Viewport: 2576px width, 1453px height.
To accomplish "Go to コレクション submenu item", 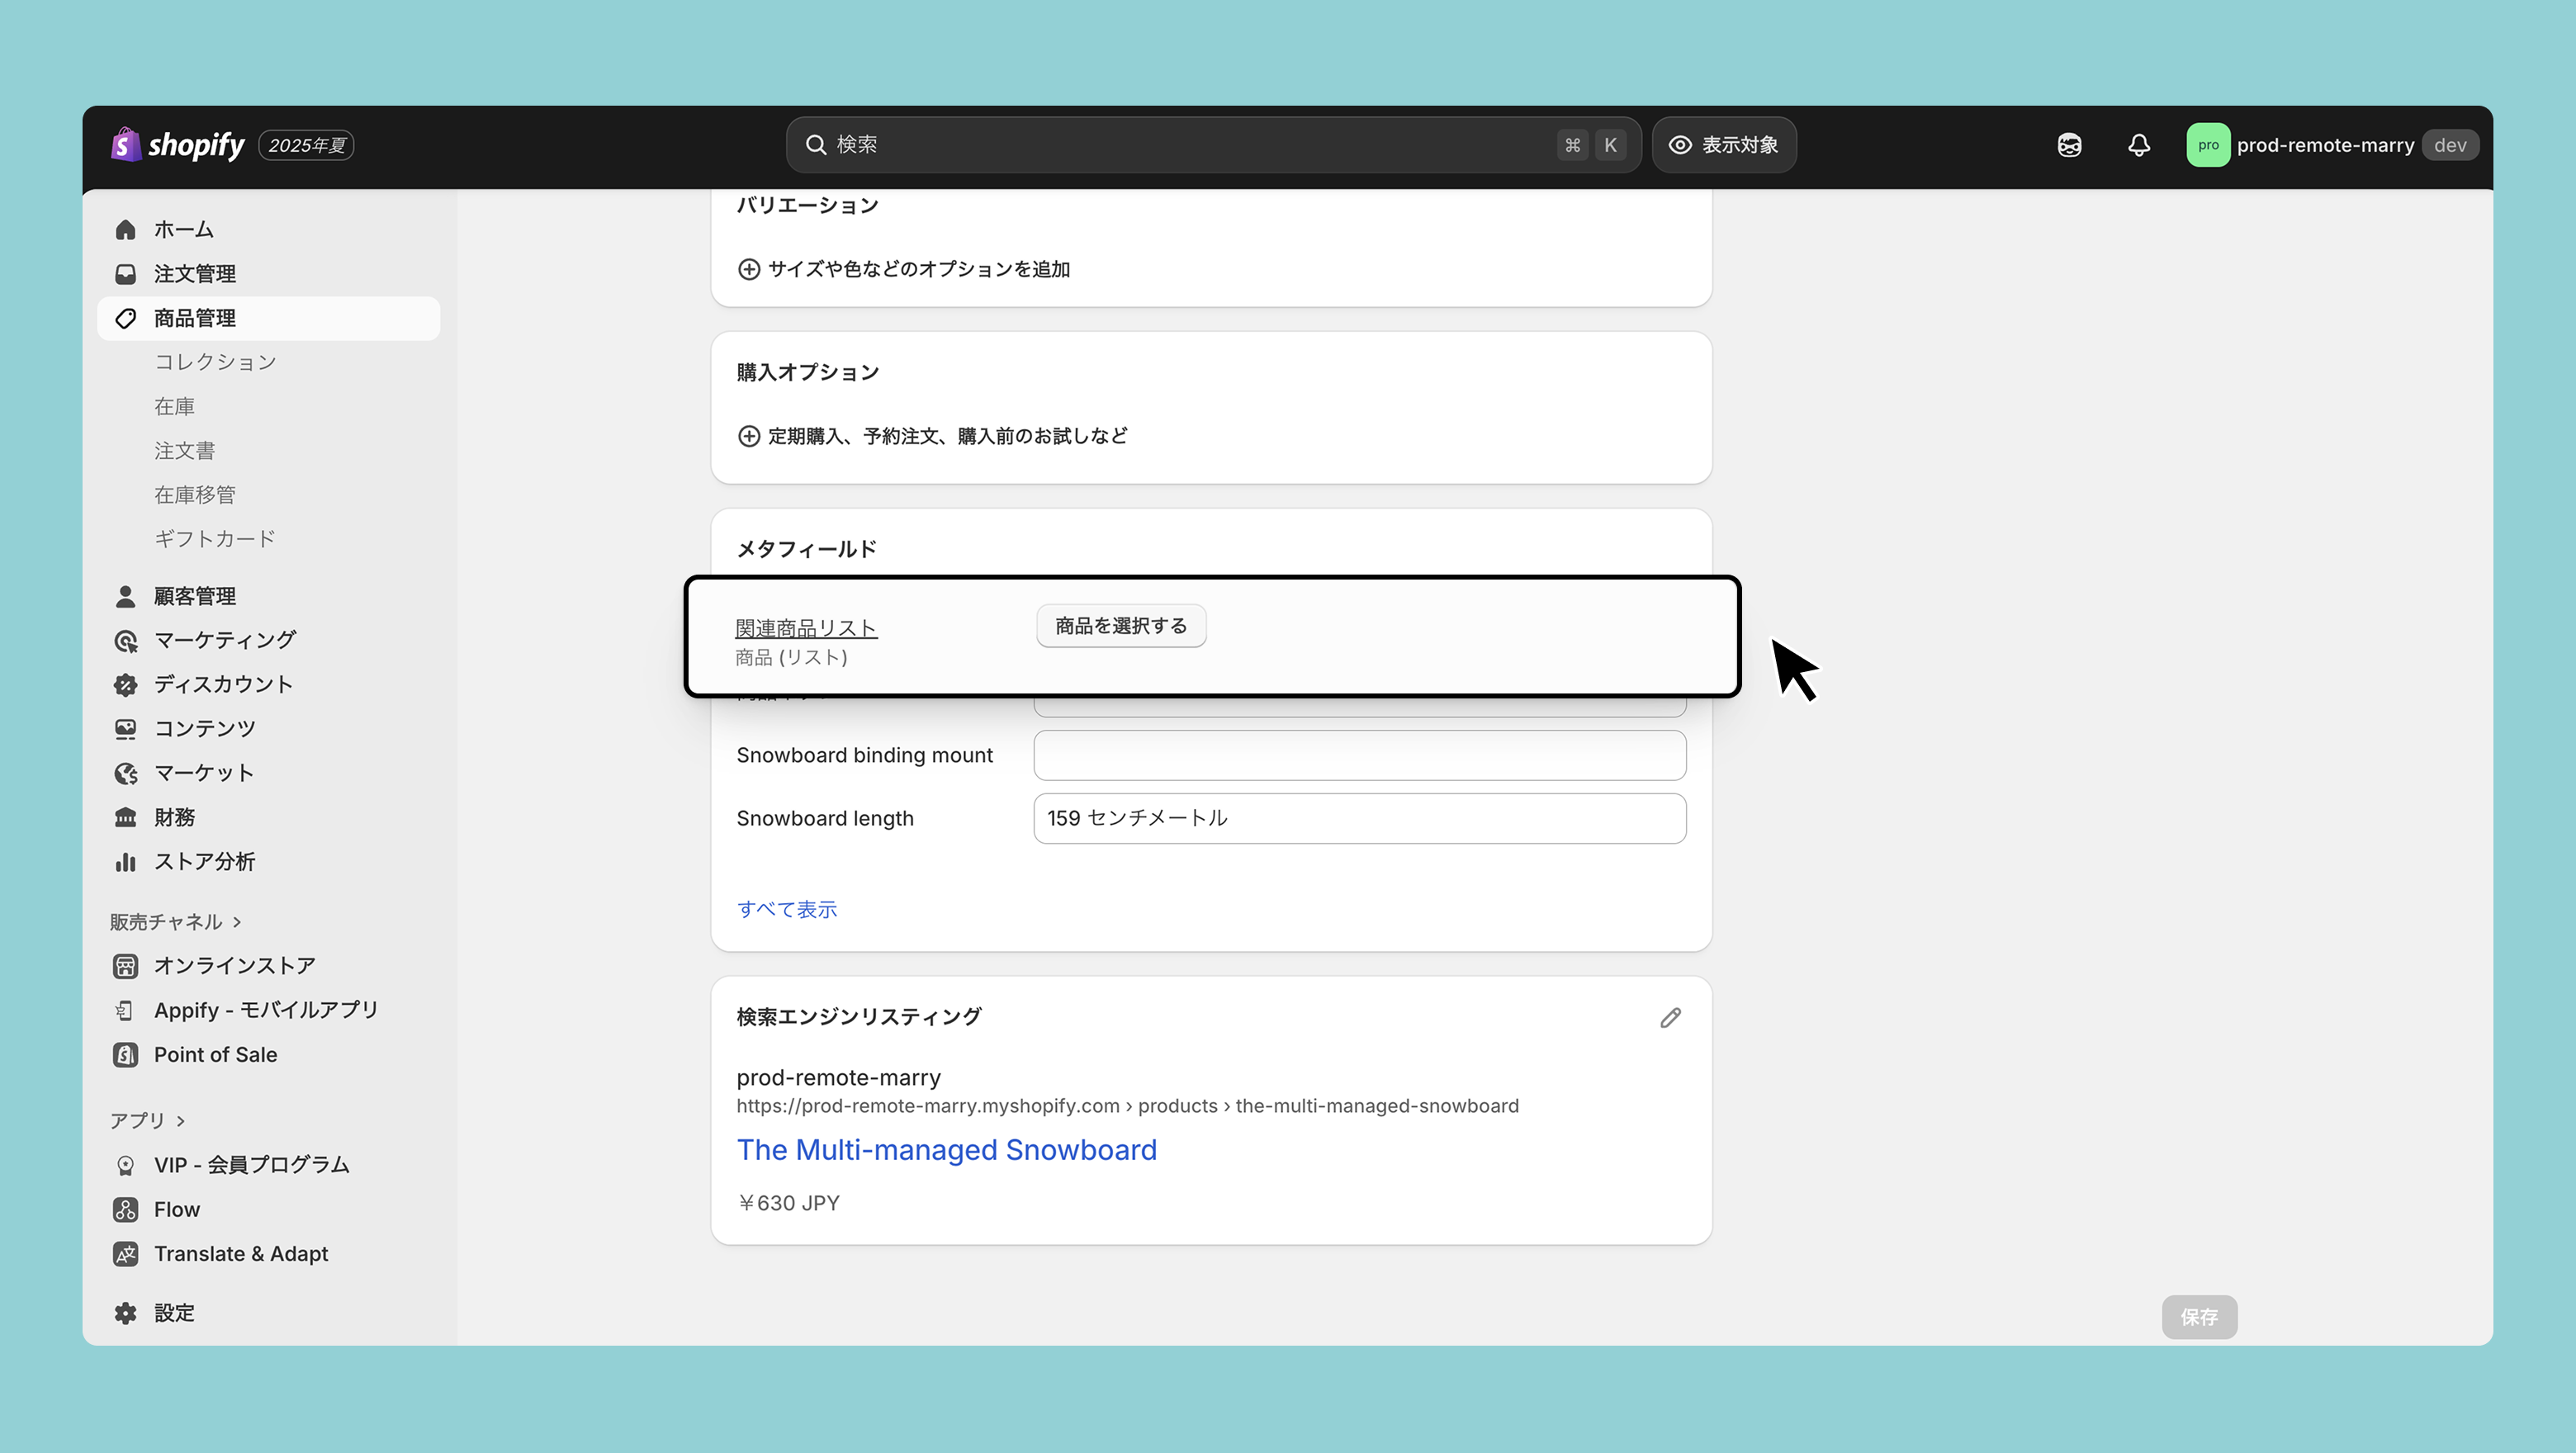I will coord(215,362).
